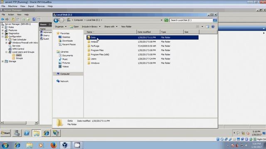Select WMI Control in Server Manager tree
The image size is (266, 149).
coord(18,49)
